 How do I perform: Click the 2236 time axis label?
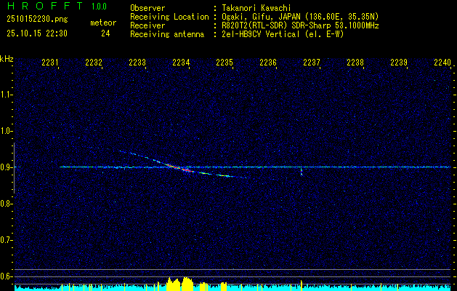tap(268, 62)
